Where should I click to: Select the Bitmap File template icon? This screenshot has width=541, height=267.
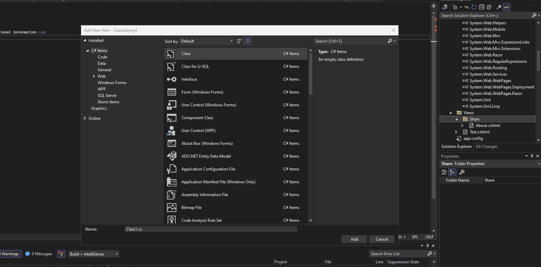pyautogui.click(x=172, y=208)
